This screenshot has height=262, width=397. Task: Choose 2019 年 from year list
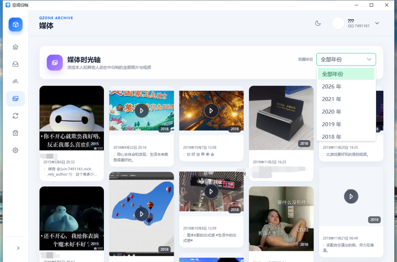[346, 124]
